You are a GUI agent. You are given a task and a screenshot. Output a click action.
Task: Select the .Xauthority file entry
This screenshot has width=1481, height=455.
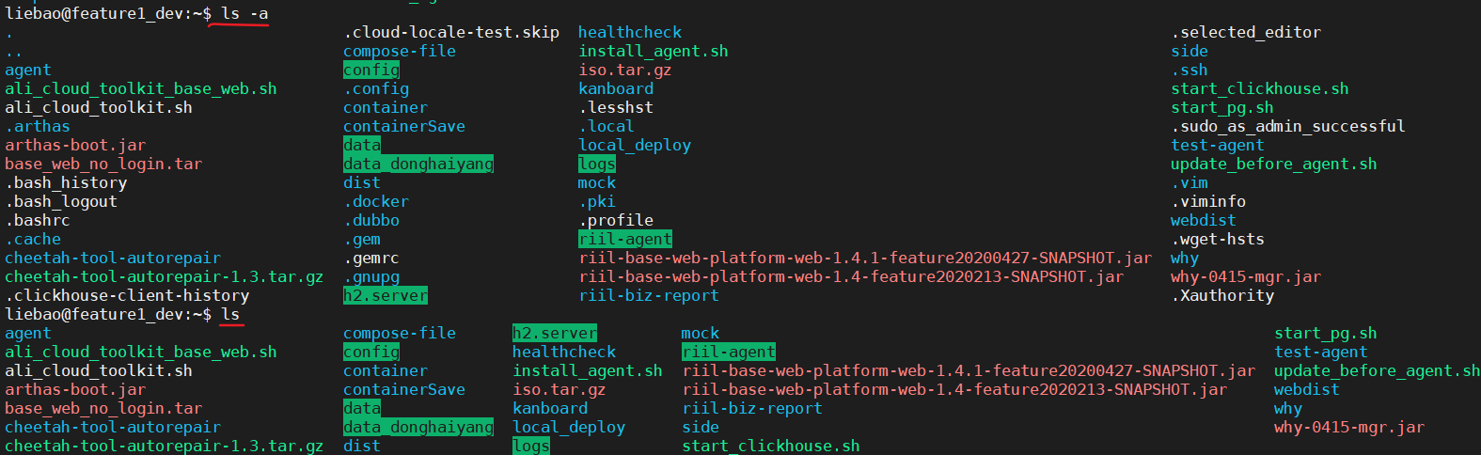click(1222, 295)
